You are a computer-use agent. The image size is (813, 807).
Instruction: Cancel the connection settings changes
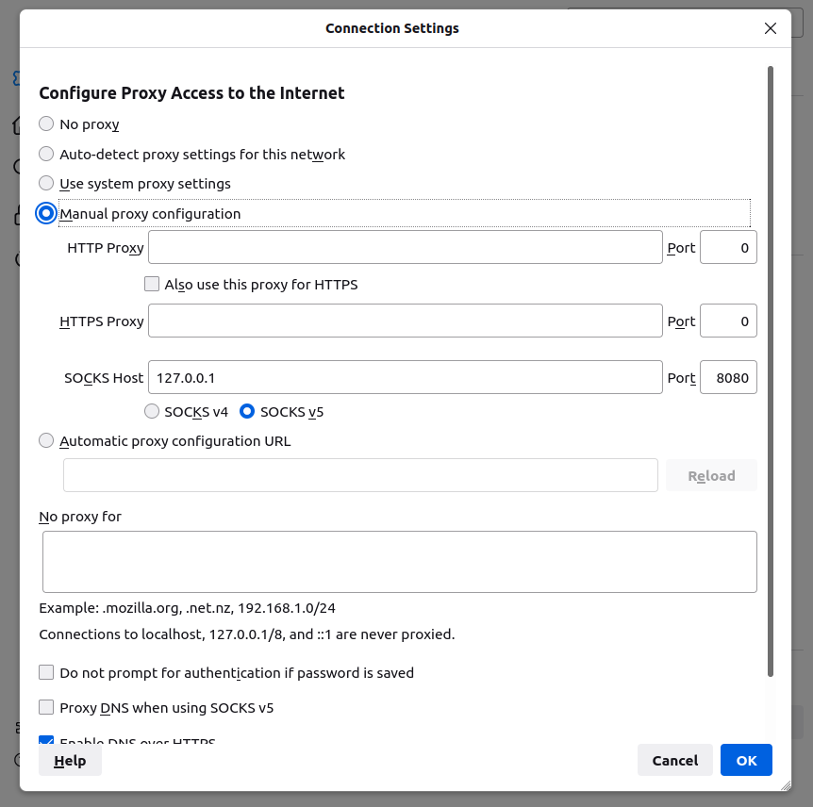(674, 761)
